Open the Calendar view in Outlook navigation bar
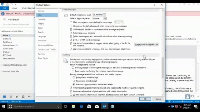Image resolution: width=200 pixels, height=112 pixels. pos(11,97)
